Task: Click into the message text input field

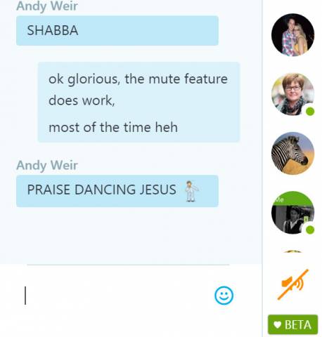Action: tap(117, 296)
